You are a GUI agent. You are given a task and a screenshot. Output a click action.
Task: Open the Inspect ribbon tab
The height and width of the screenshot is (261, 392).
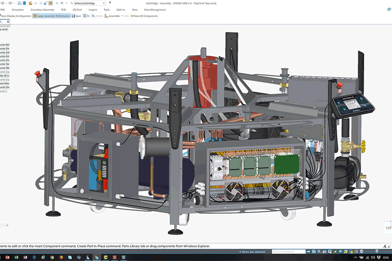coord(93,10)
